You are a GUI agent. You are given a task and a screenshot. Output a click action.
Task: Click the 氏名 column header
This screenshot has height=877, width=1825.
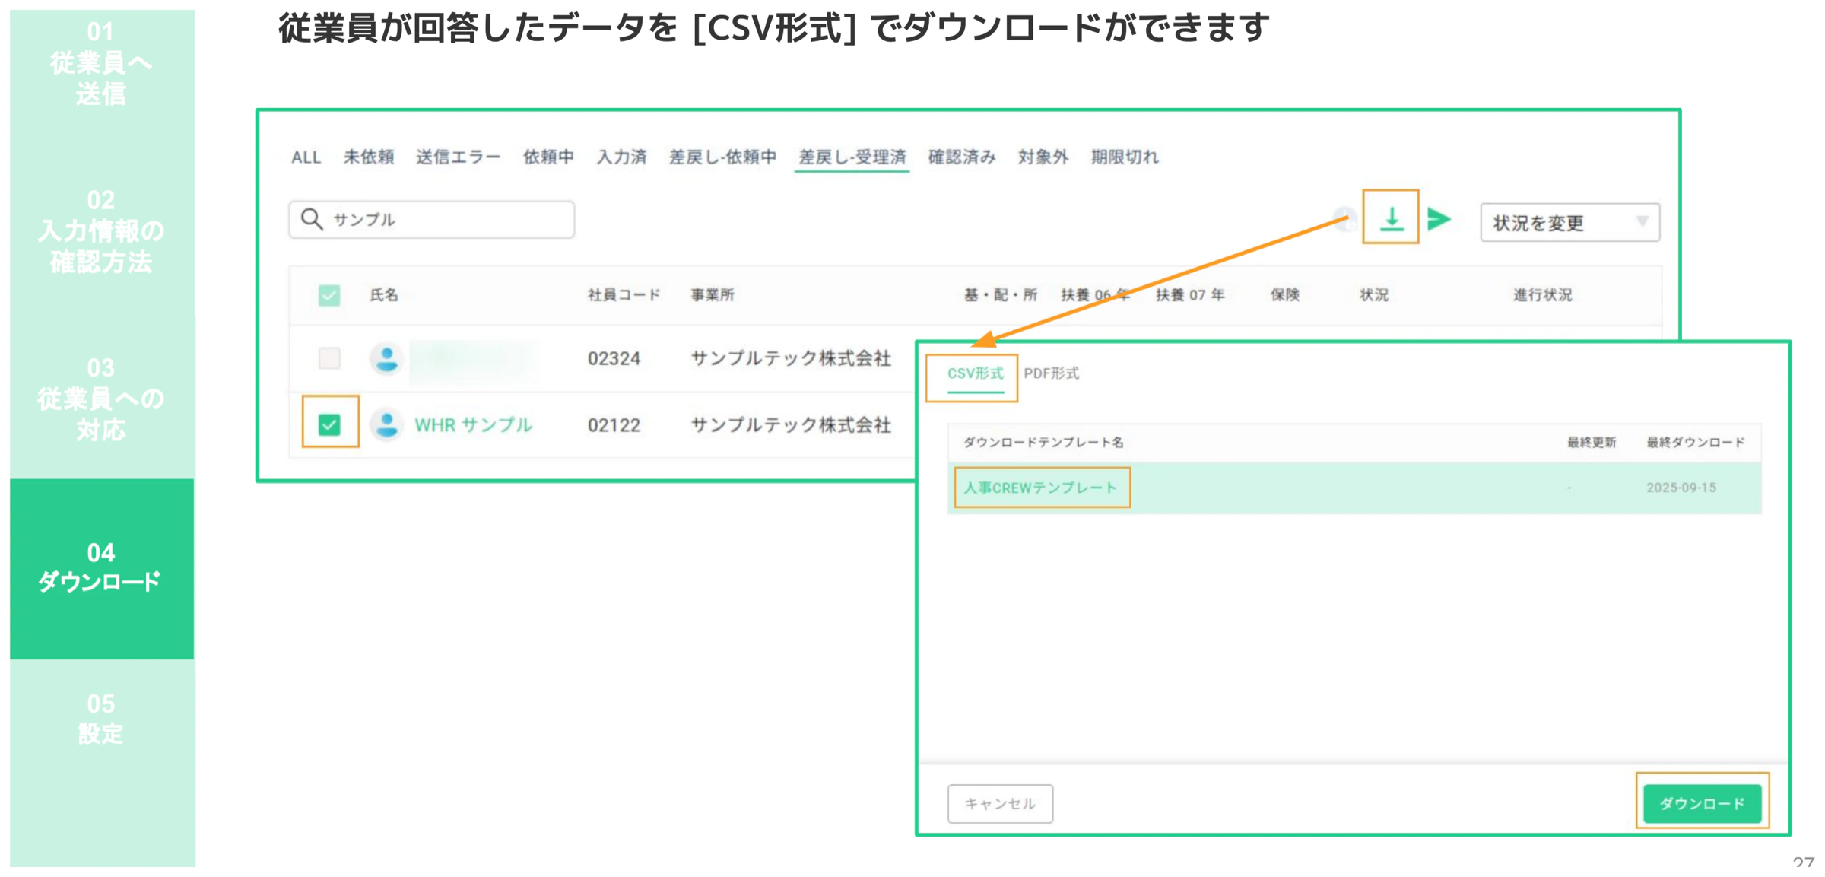[384, 294]
